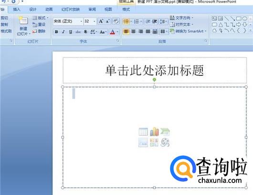The height and width of the screenshot is (195, 253).
Task: Click the slide 删除 button
Action: click(39, 31)
